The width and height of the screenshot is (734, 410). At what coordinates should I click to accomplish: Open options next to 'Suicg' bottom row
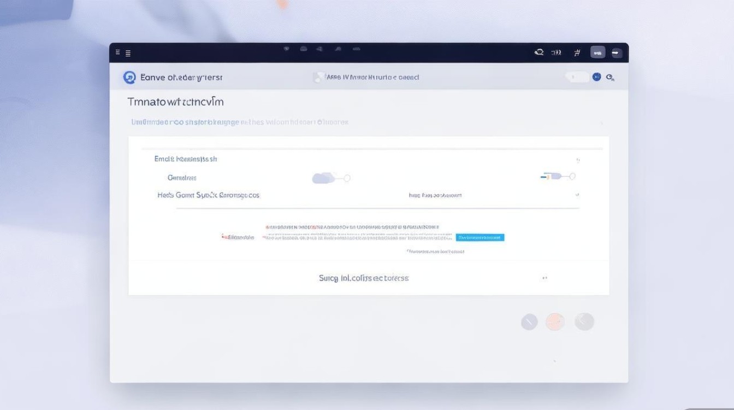[x=544, y=278]
